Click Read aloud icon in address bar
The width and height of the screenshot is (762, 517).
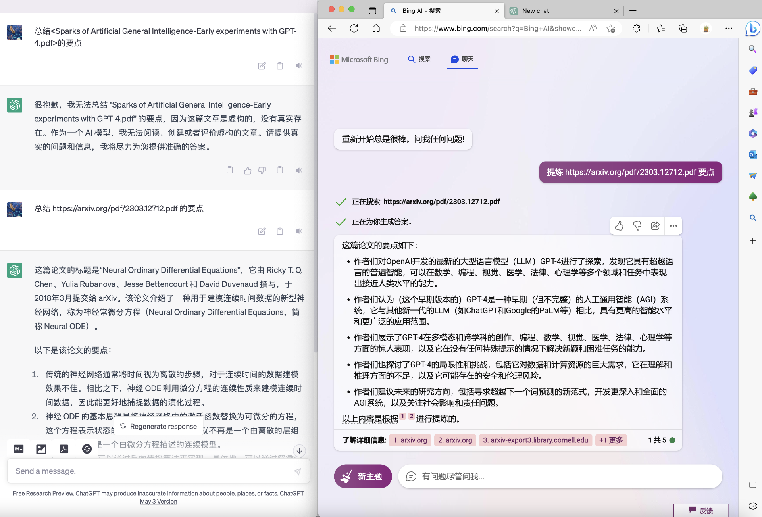point(593,29)
